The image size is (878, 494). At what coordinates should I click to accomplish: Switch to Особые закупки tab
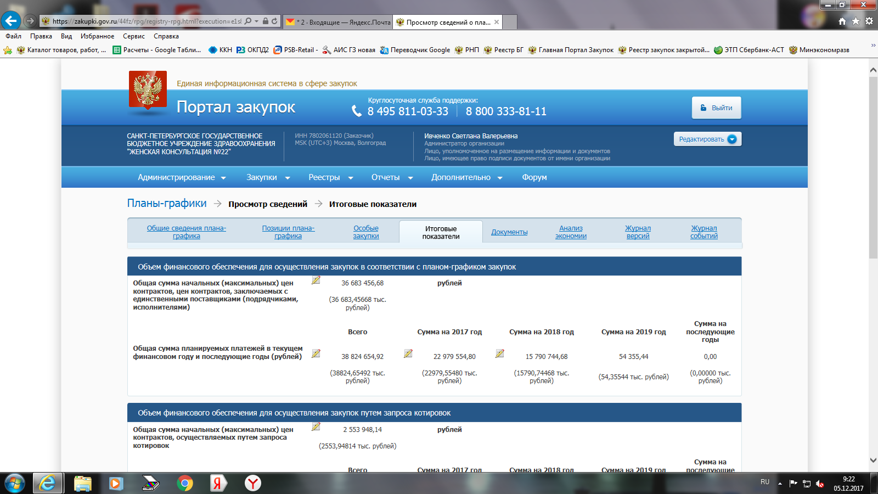click(x=366, y=232)
